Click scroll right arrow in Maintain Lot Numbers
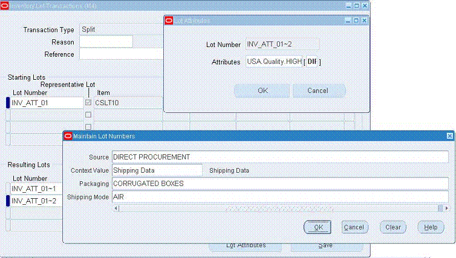 [x=446, y=208]
